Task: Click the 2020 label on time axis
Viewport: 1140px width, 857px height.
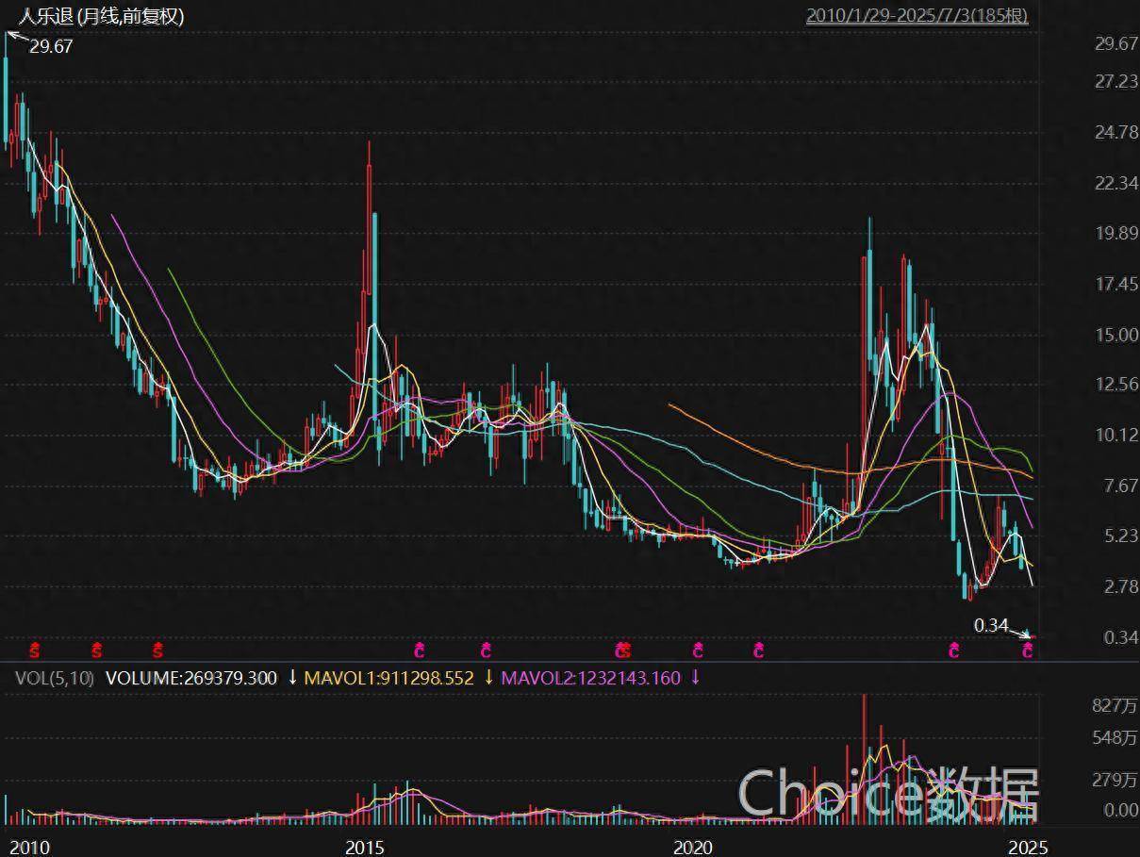Action: [x=693, y=846]
